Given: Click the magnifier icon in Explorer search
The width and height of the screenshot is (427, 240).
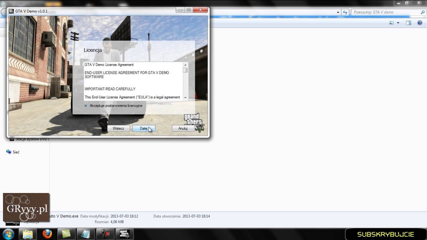Looking at the screenshot, I should tap(422, 12).
